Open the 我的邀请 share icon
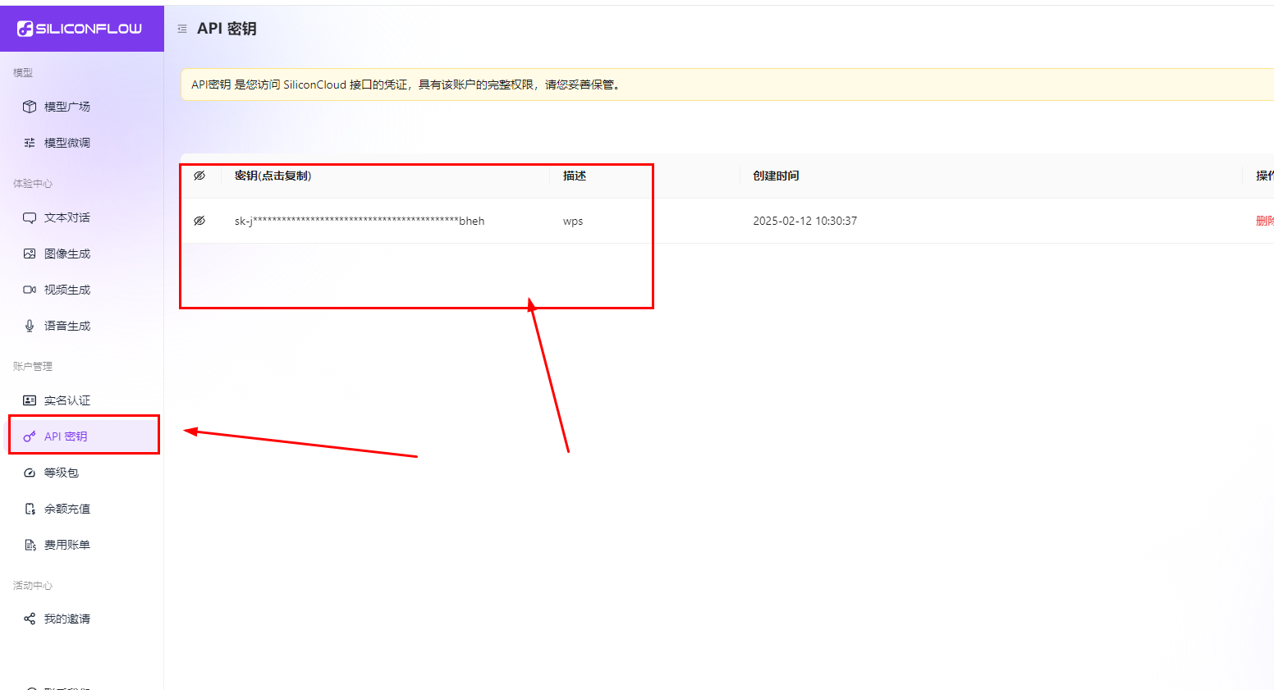Image resolution: width=1274 pixels, height=690 pixels. tap(30, 619)
